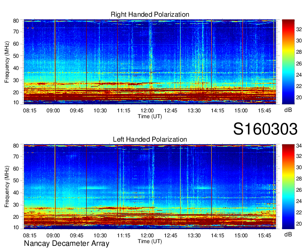Click the 09:00 time tick of Right Handed plot
Screen dimensions: 307x249
[53, 111]
